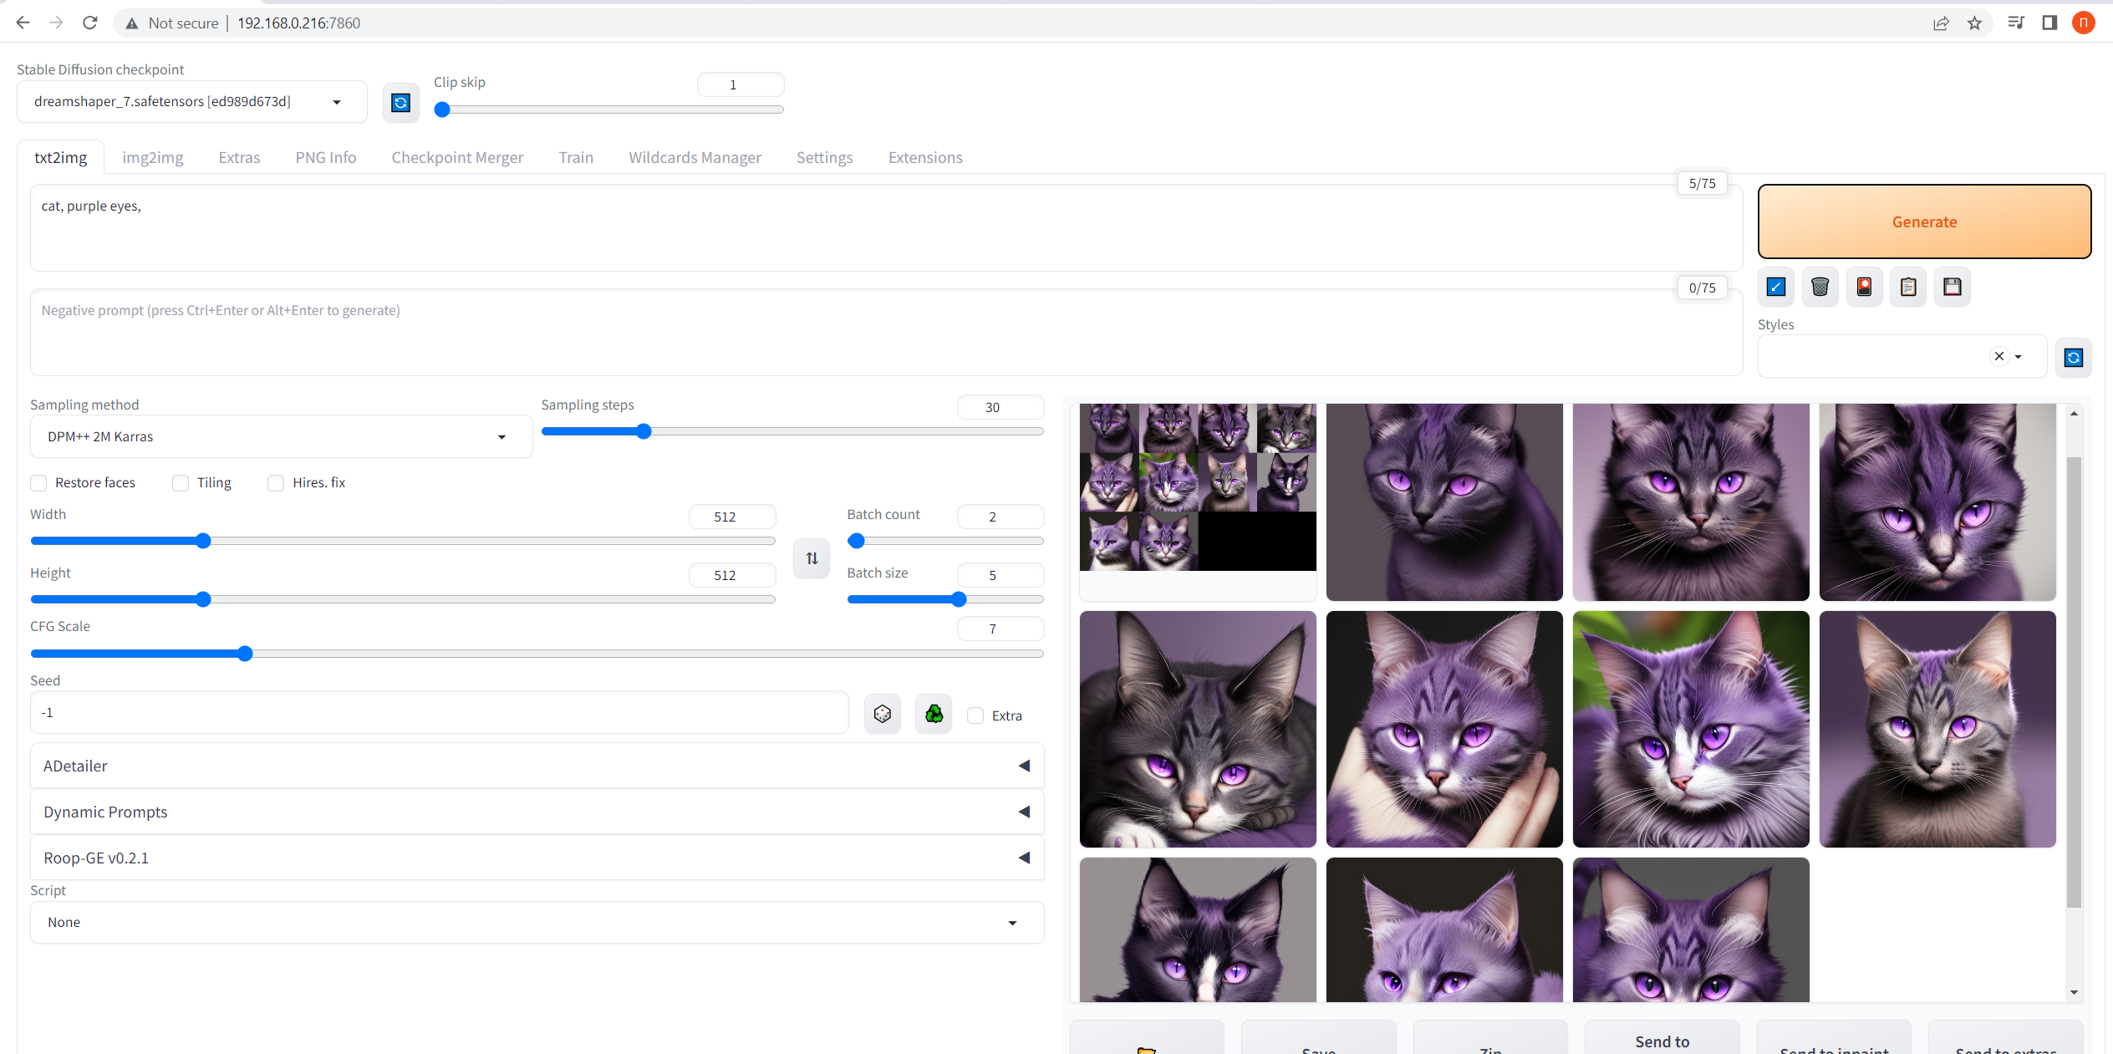Refresh the Styles list icon
Viewport: 2113px width, 1054px height.
[x=2074, y=358]
